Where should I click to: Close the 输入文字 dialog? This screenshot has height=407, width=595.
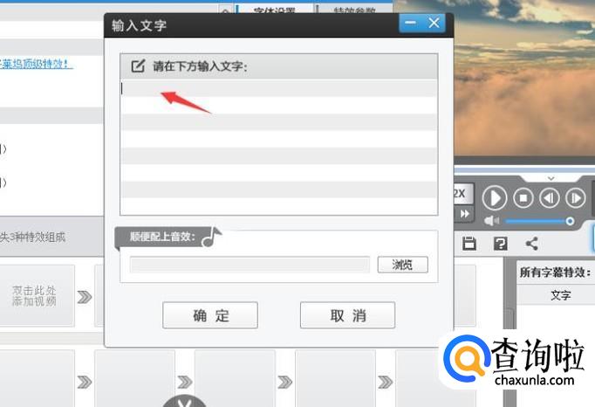pos(434,24)
